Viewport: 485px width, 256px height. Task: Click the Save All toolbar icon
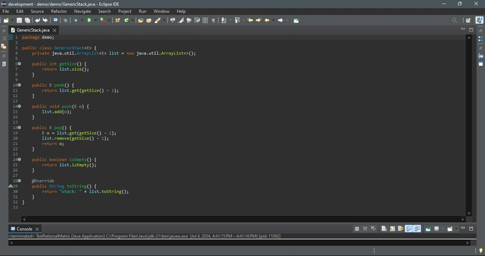click(27, 21)
